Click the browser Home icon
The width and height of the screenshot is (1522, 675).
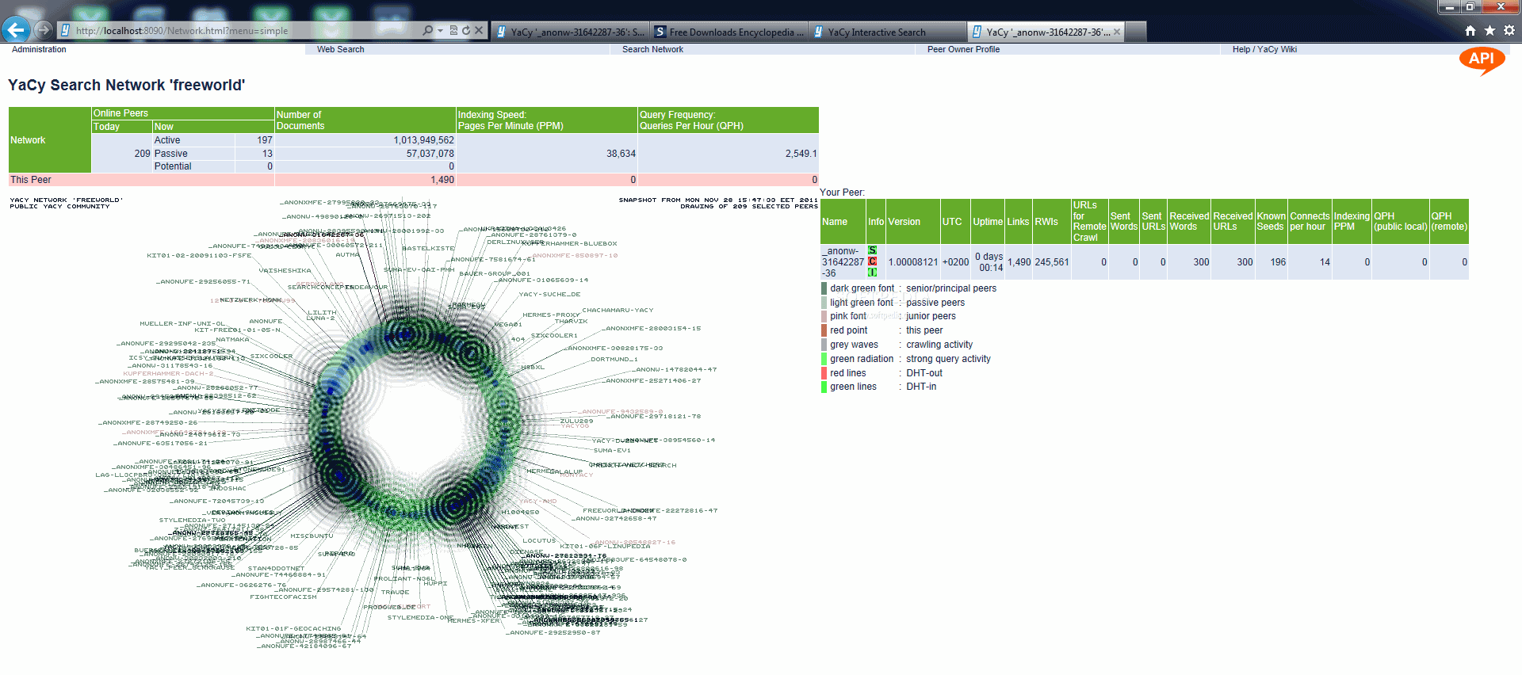[1470, 31]
